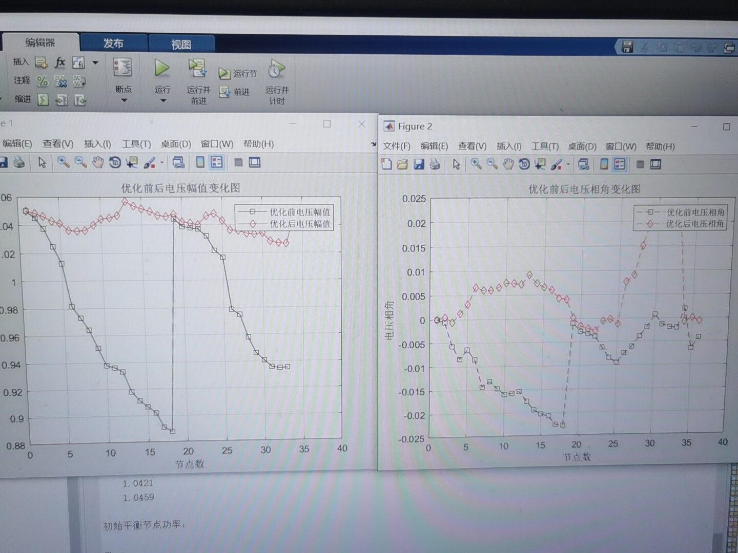Screen dimensions: 738x553
Task: Open a file from Figure 2 toolbar
Action: 402,164
